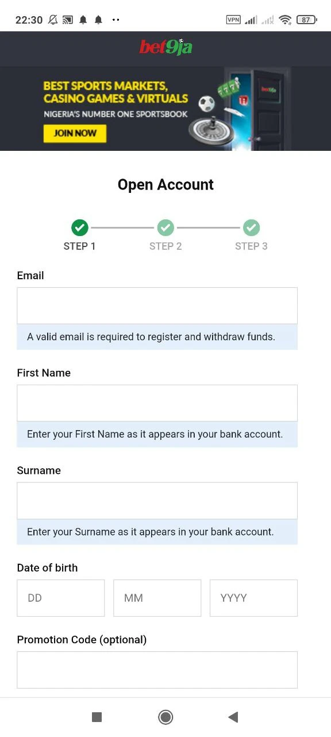Select the STEP 2 label
This screenshot has width=331, height=737.
pos(165,246)
